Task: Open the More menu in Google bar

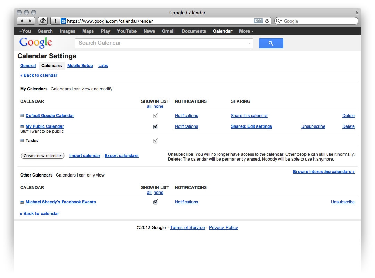Action: pos(246,31)
